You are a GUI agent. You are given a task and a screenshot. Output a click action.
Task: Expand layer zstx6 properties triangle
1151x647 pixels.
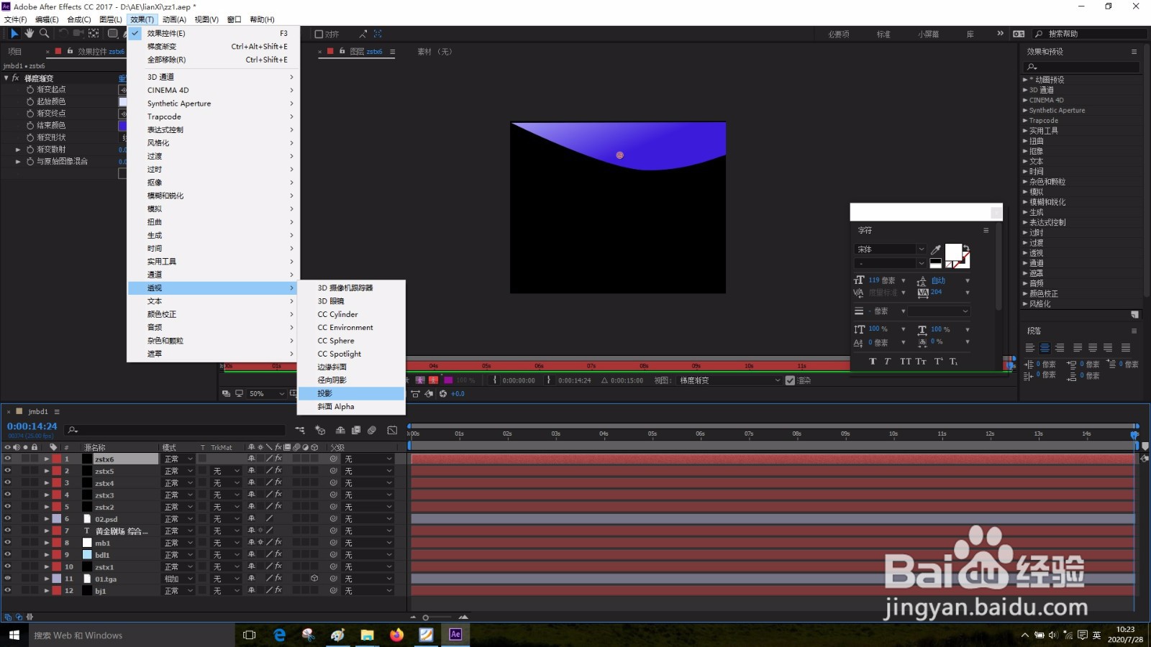pyautogui.click(x=47, y=459)
